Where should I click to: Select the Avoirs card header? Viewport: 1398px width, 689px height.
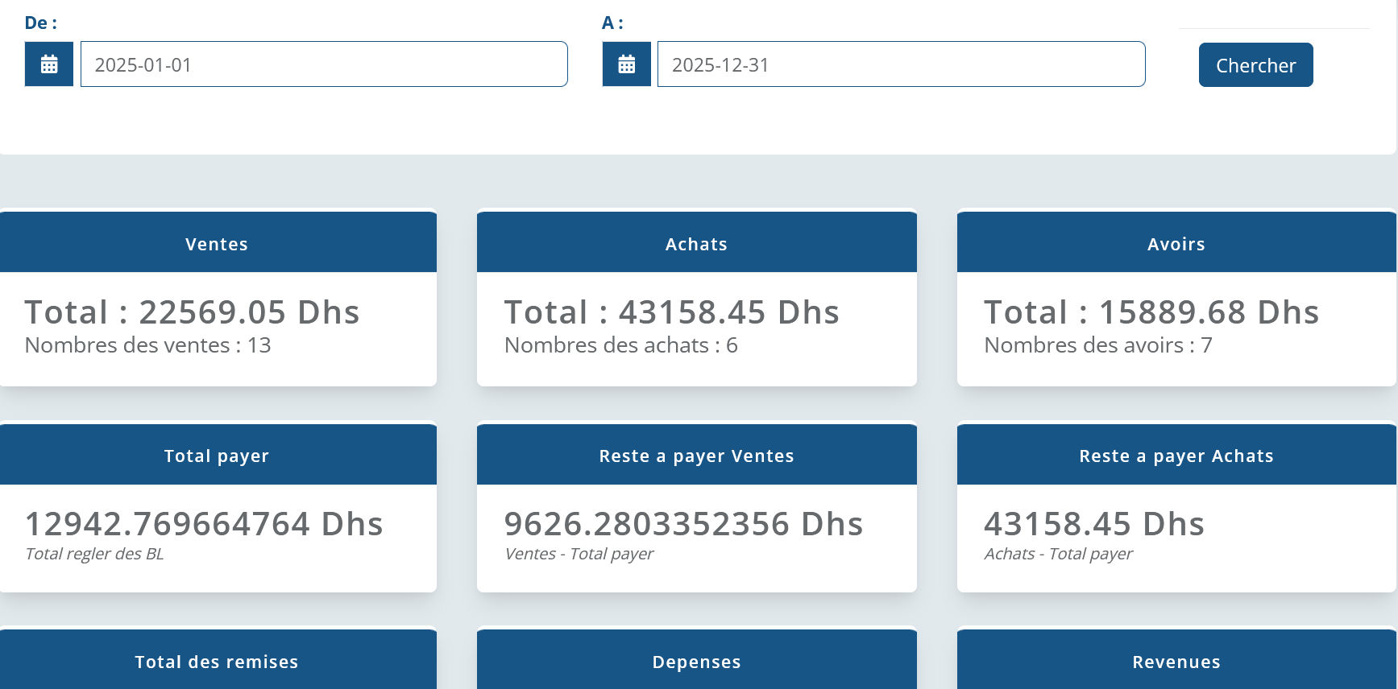[1176, 244]
